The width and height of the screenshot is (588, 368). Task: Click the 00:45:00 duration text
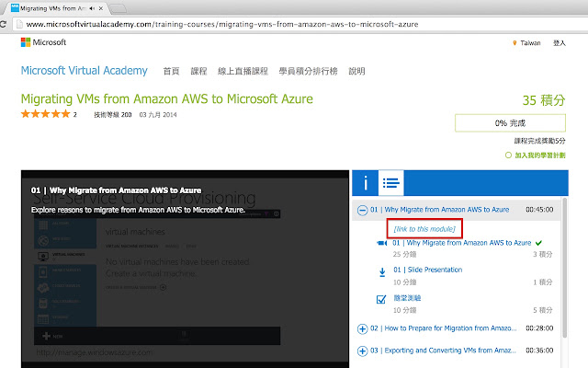pyautogui.click(x=539, y=210)
